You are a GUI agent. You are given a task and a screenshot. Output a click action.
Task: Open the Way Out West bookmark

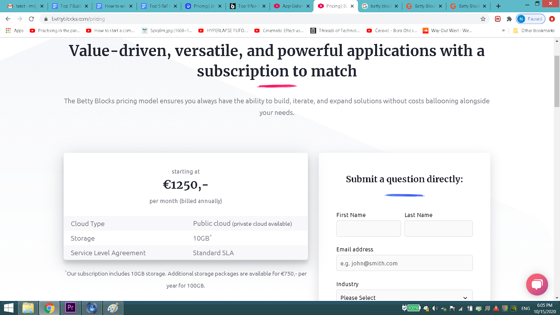coord(448,30)
